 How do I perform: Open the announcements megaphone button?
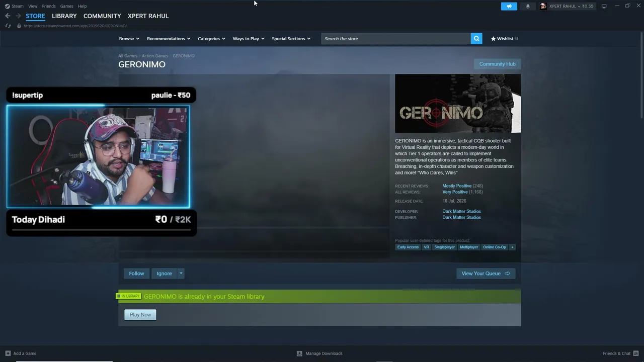[x=509, y=6]
